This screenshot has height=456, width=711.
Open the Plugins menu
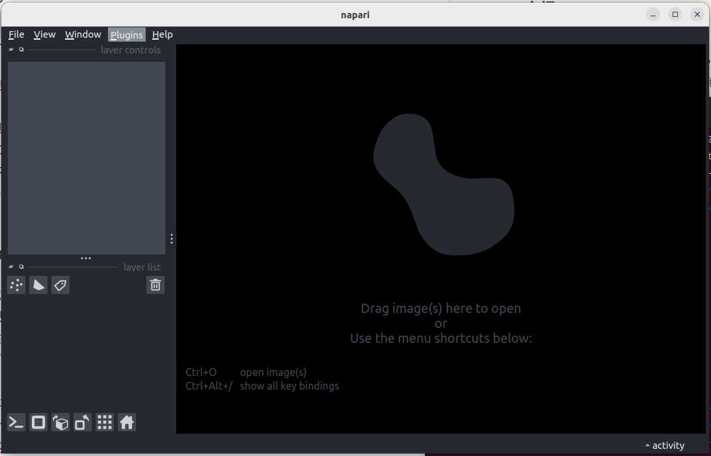126,34
